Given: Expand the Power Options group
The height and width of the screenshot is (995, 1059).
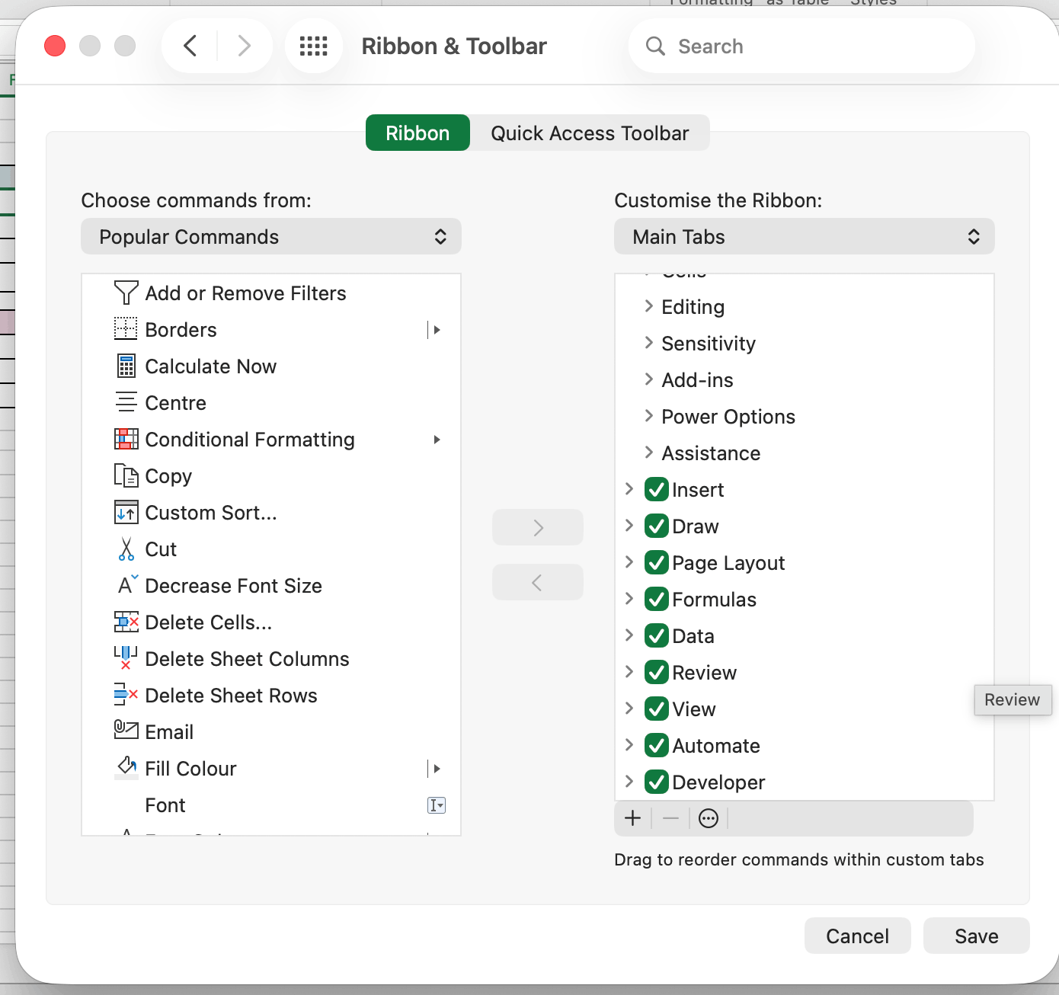Looking at the screenshot, I should click(x=649, y=415).
